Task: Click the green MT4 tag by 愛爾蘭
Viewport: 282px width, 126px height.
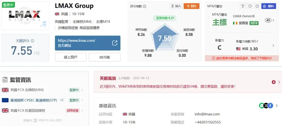Action: tap(254, 23)
